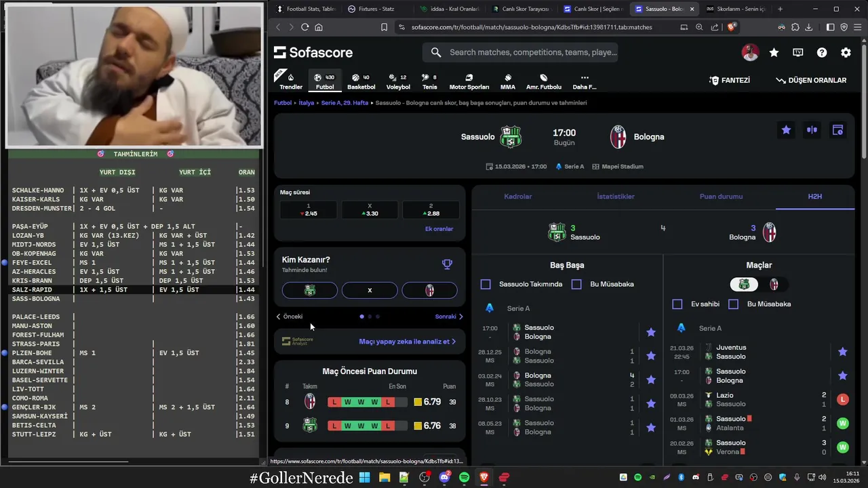Image resolution: width=868 pixels, height=488 pixels.
Task: Check the Ev sahibi checkbox
Action: pyautogui.click(x=677, y=304)
